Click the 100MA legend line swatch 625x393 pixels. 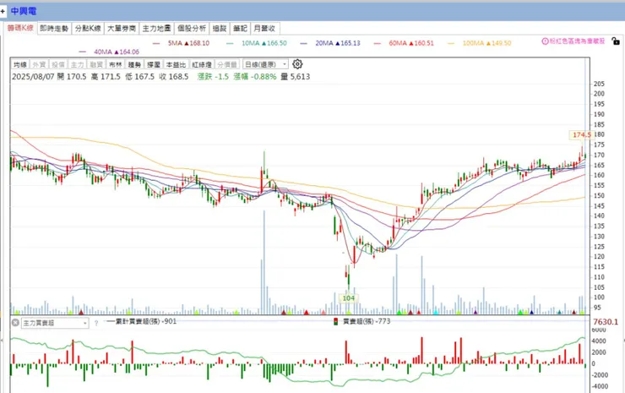[x=451, y=43]
